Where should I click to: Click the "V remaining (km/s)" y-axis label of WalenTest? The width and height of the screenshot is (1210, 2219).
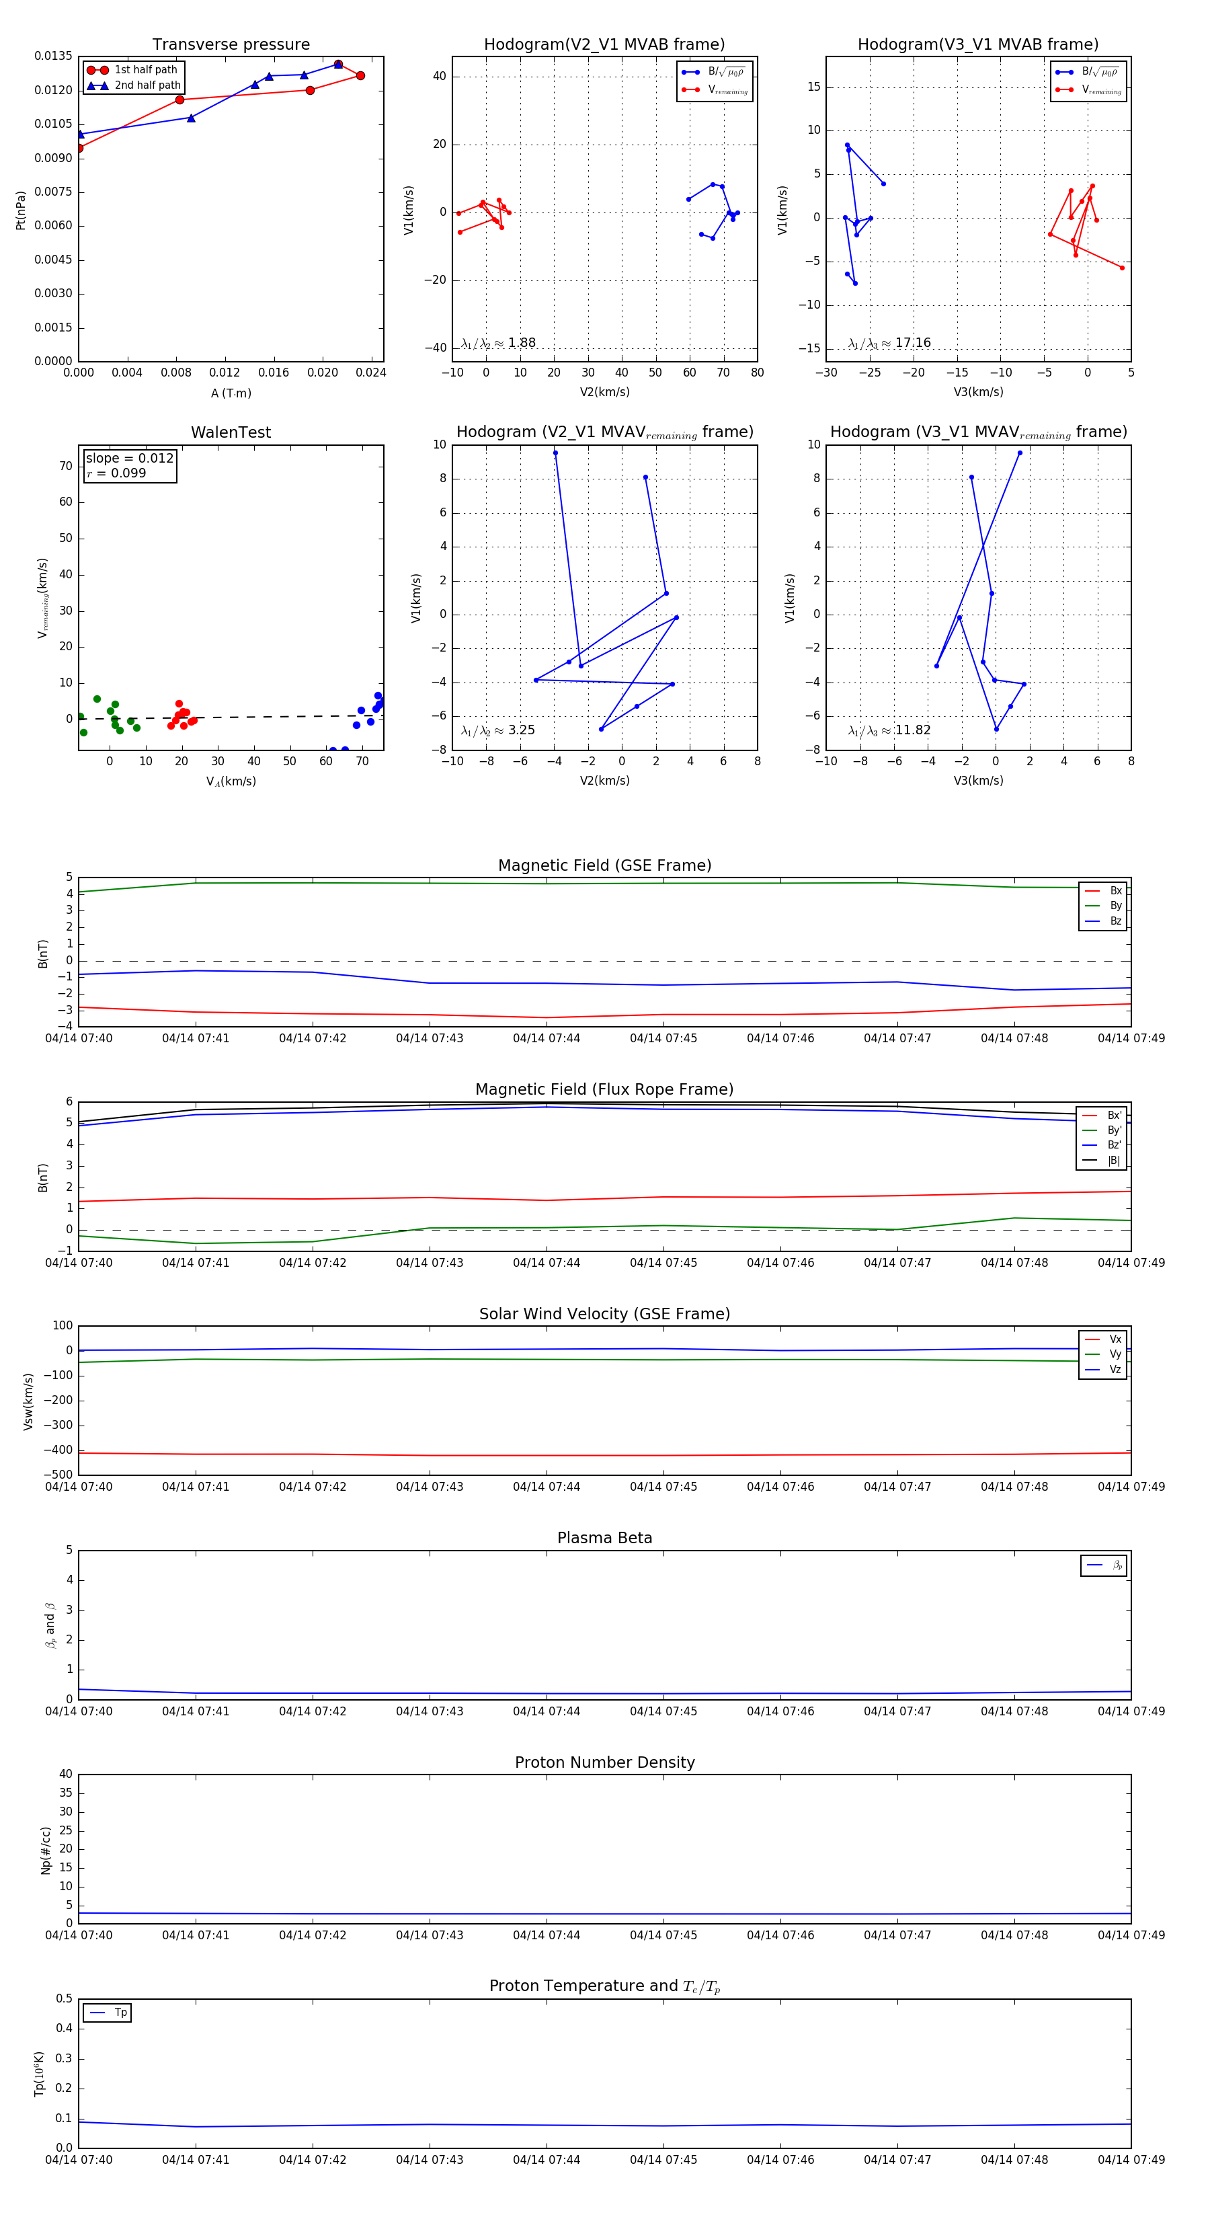[42, 598]
